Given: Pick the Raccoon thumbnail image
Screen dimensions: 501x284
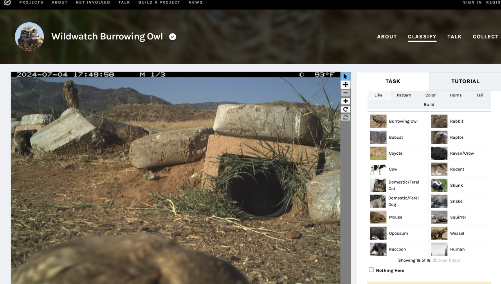Looking at the screenshot, I should (x=378, y=249).
